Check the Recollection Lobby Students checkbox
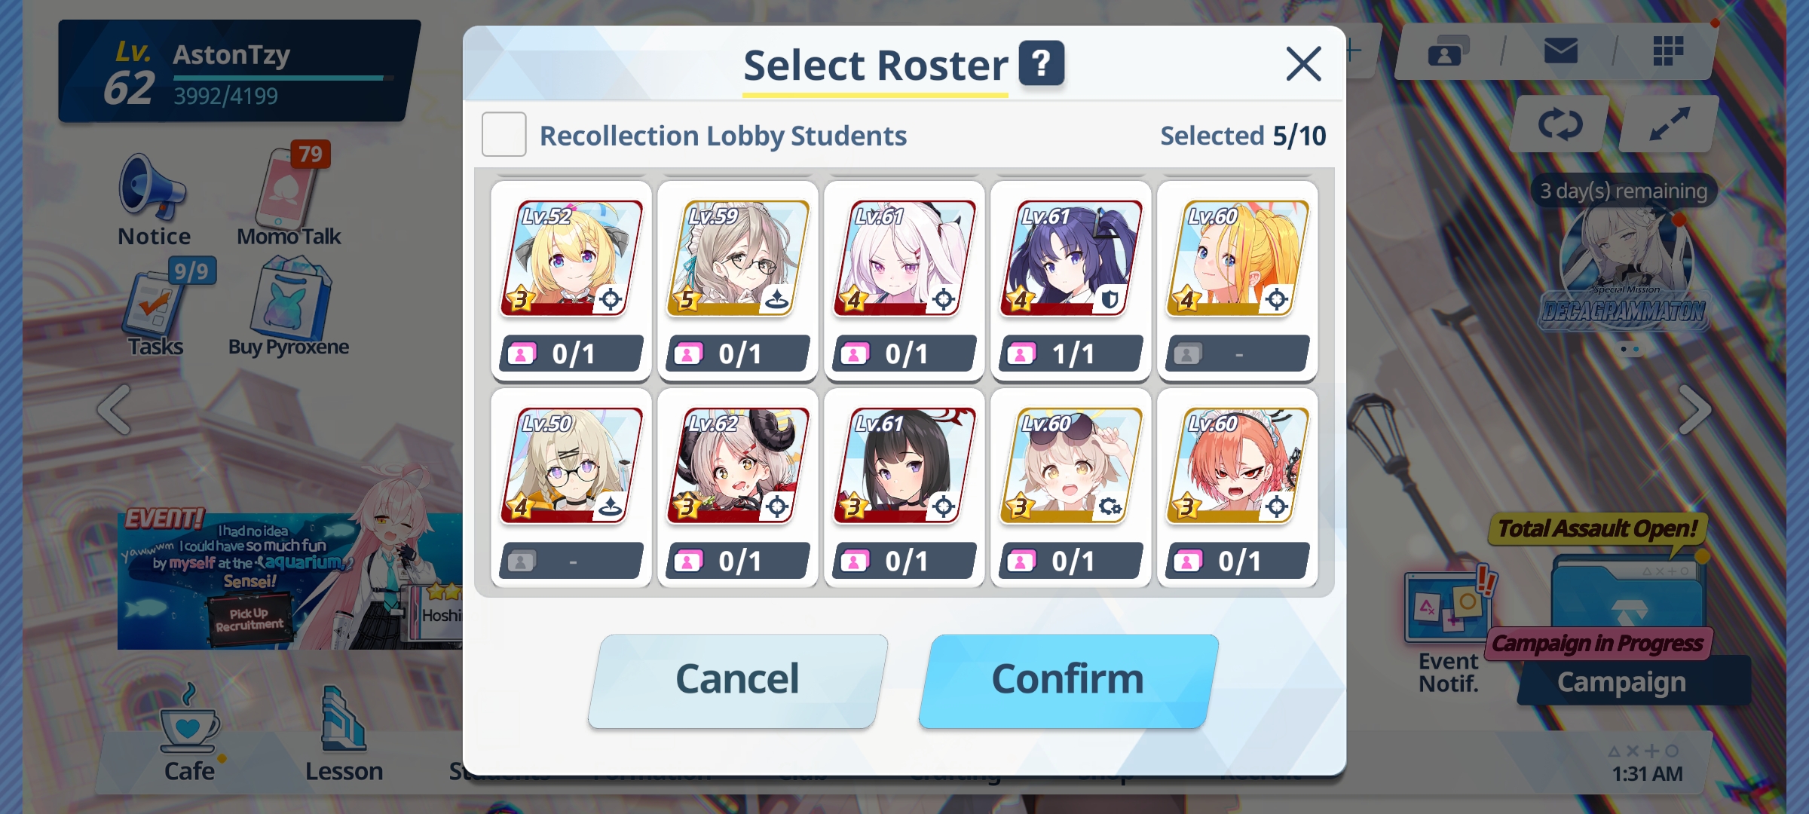Viewport: 1809px width, 814px height. (504, 135)
